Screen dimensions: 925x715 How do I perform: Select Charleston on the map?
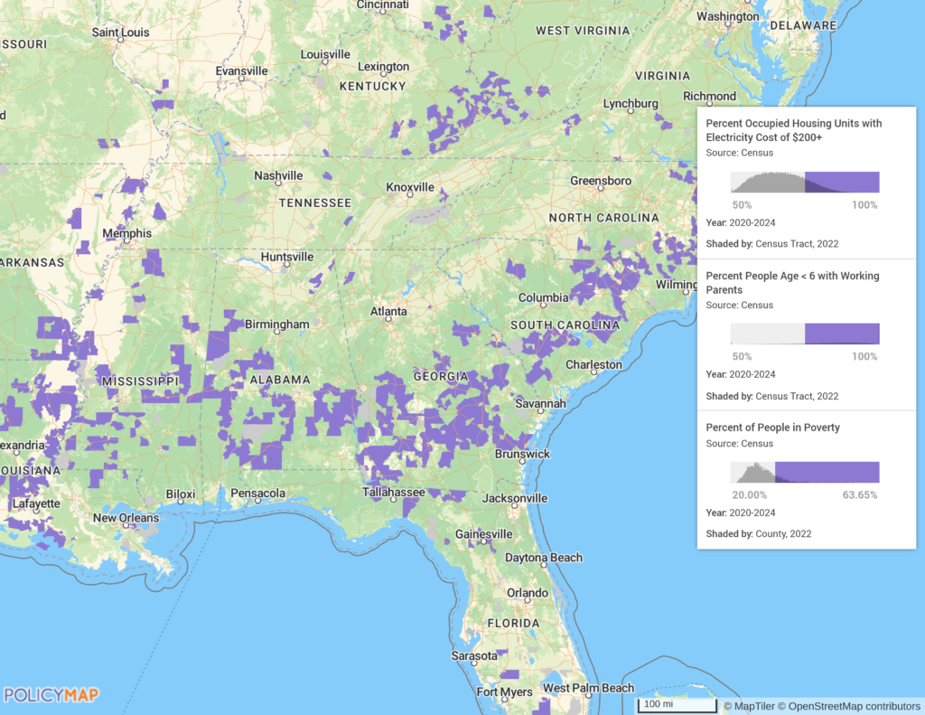[x=593, y=365]
